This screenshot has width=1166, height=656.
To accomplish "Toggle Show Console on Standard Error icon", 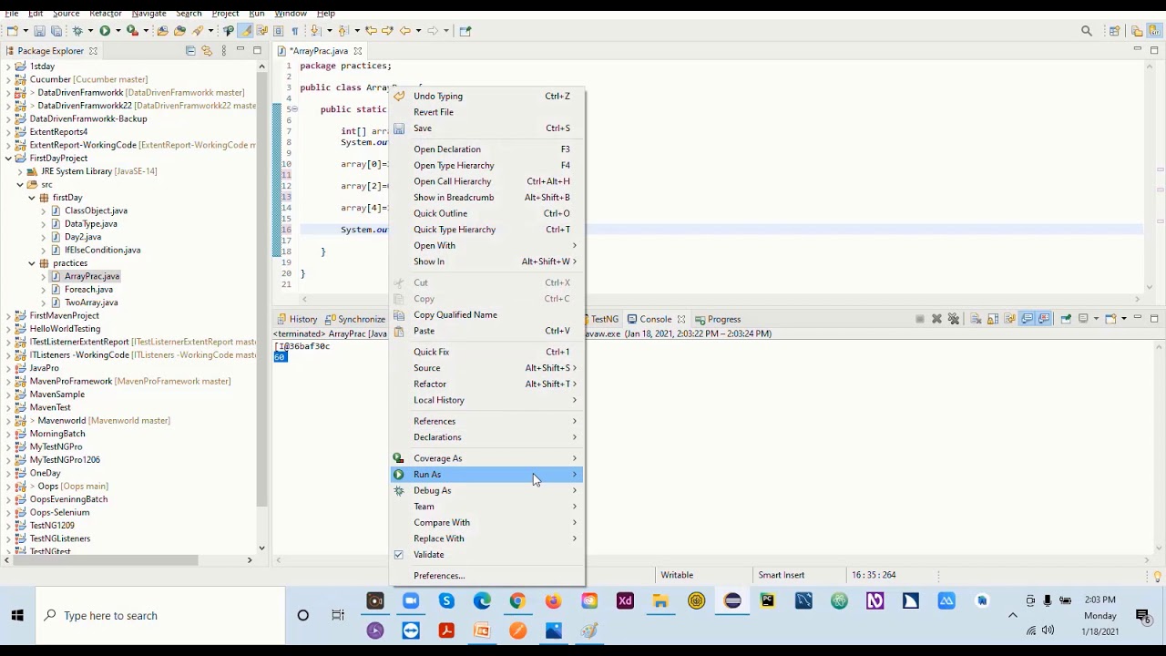I will (1044, 319).
